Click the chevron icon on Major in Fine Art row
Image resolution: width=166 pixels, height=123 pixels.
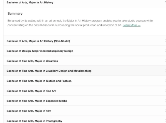tap(165, 91)
